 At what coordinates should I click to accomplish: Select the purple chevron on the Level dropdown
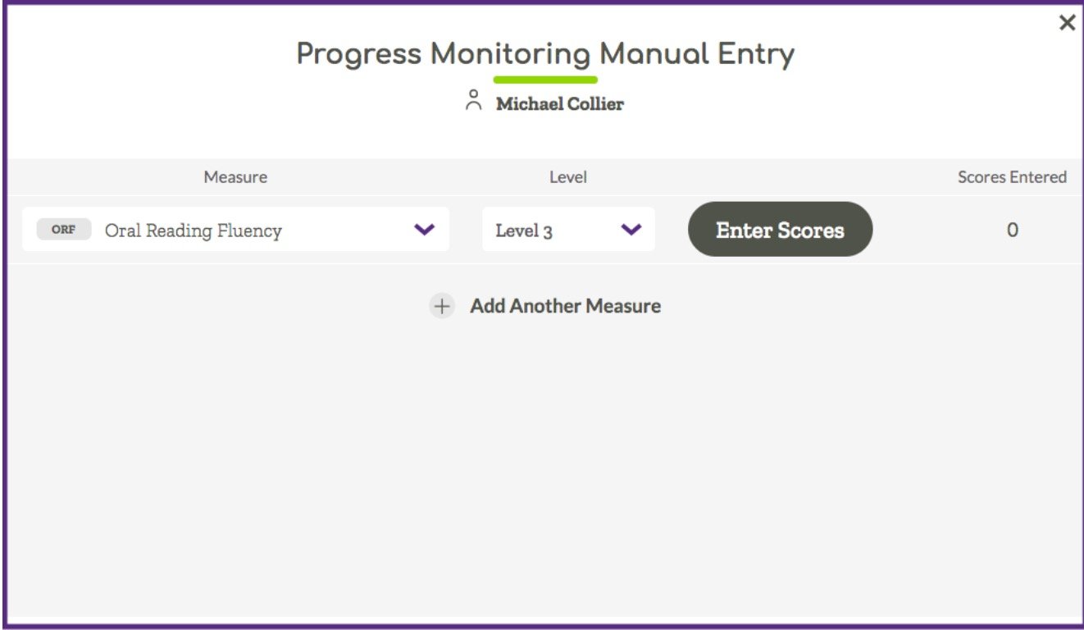pyautogui.click(x=631, y=231)
